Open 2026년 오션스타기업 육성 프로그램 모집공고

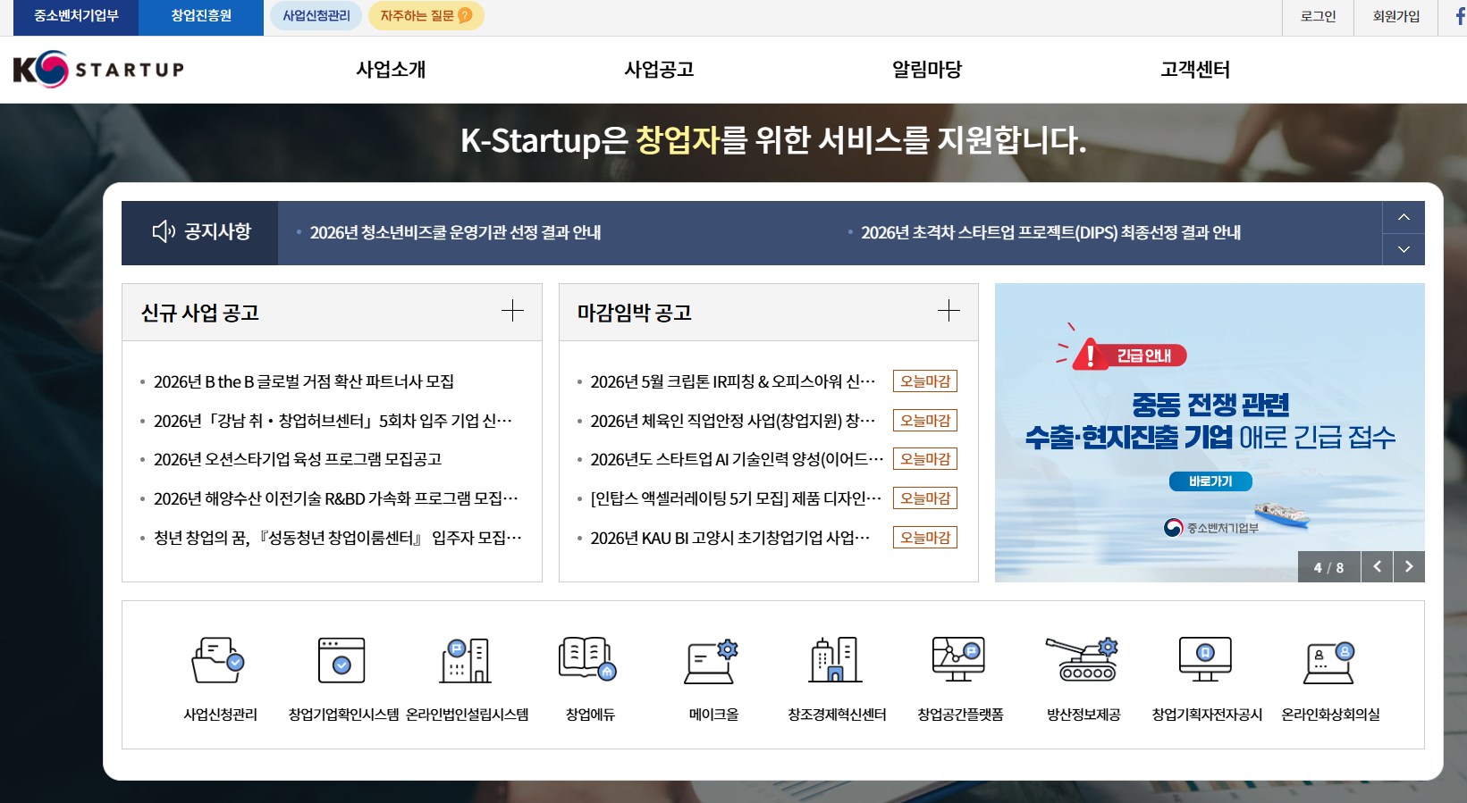[298, 459]
